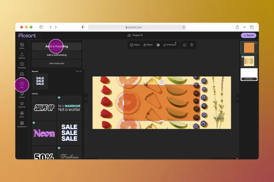Open the color wheel picker
Image resolution: width=274 pixels, height=182 pixels.
pyautogui.click(x=158, y=45)
